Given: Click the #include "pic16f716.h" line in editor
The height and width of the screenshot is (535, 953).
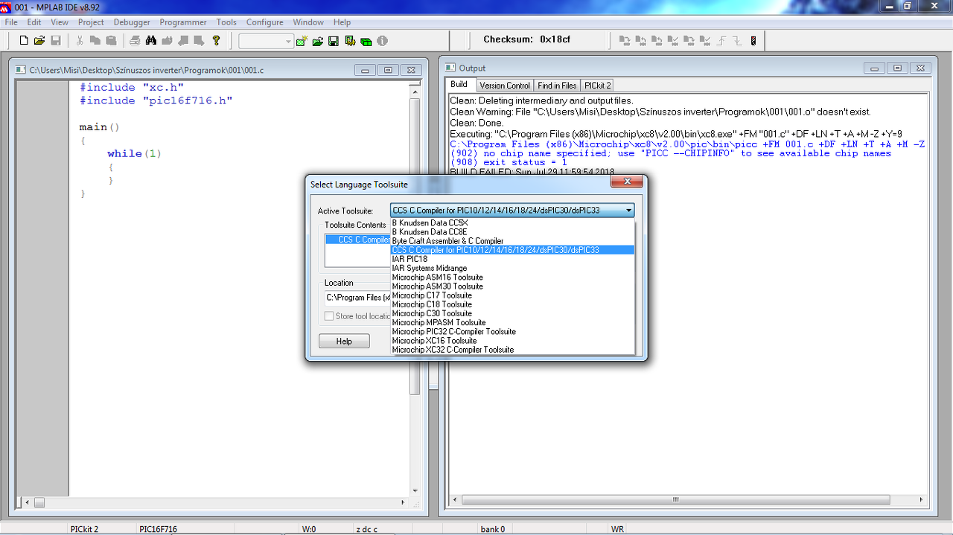Looking at the screenshot, I should click(x=156, y=100).
